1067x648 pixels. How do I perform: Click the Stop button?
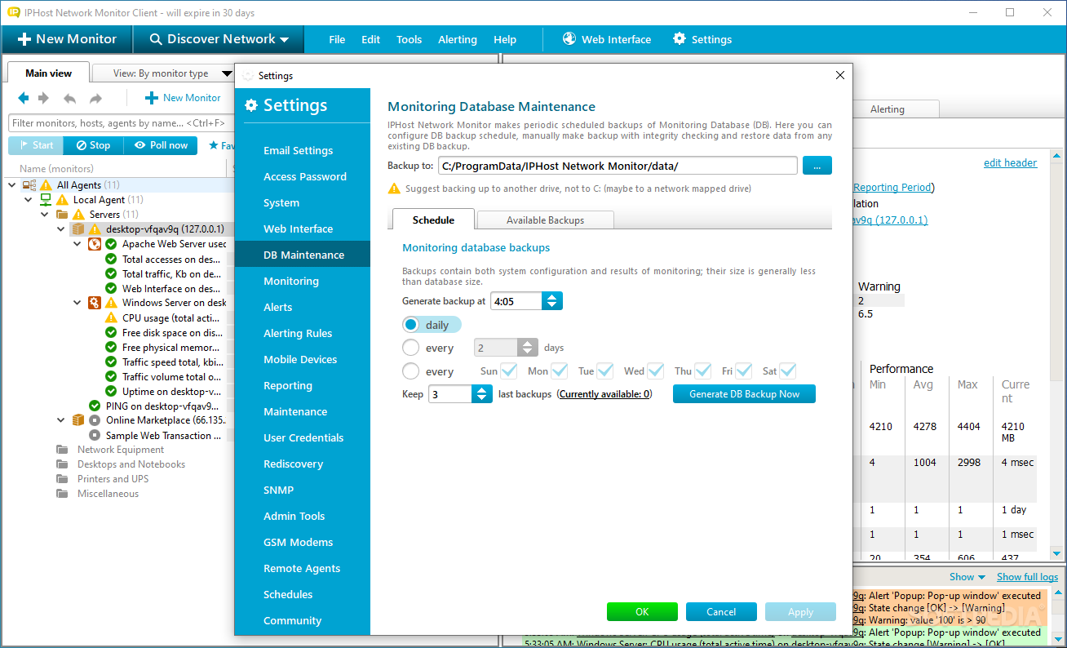[93, 145]
